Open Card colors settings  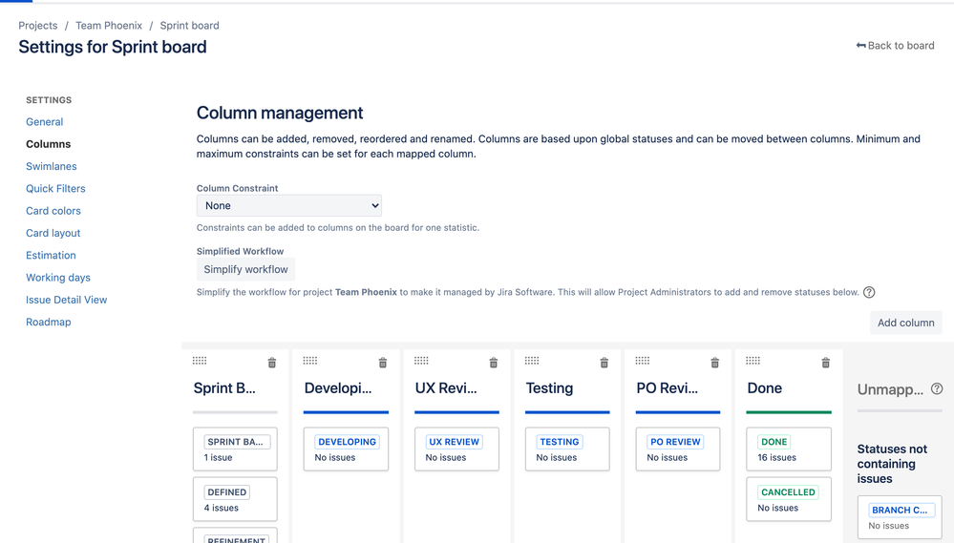tap(53, 211)
